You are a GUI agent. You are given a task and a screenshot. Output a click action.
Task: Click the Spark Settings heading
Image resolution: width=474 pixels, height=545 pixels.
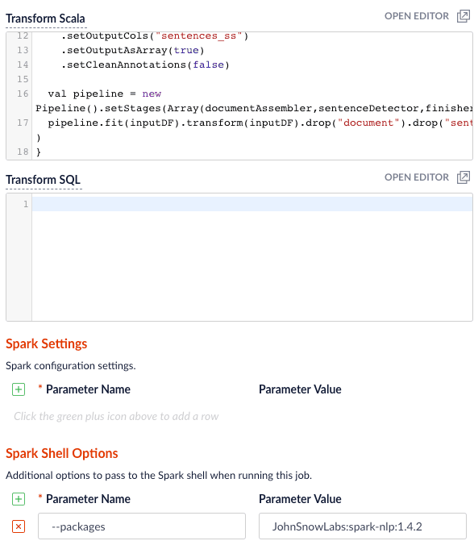click(46, 343)
